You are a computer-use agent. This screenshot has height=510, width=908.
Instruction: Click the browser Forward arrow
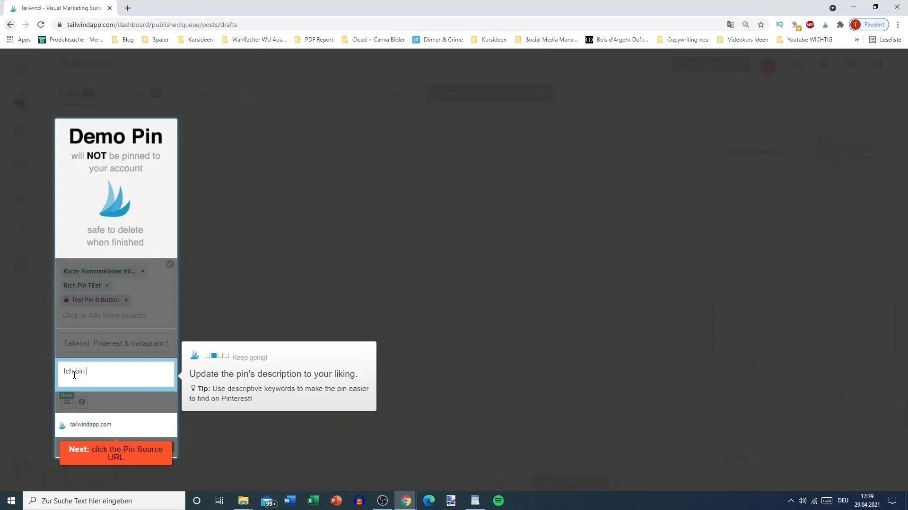[x=26, y=25]
